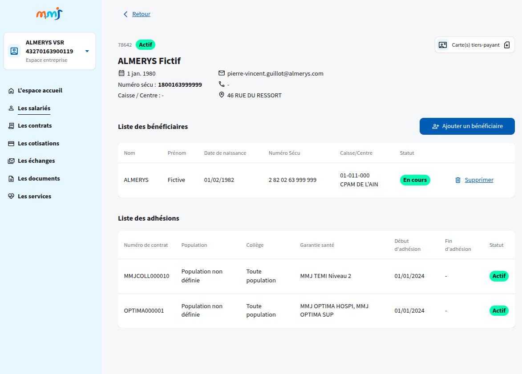Click contract number MMJCOLL000010
The width and height of the screenshot is (522, 374).
pyautogui.click(x=146, y=276)
